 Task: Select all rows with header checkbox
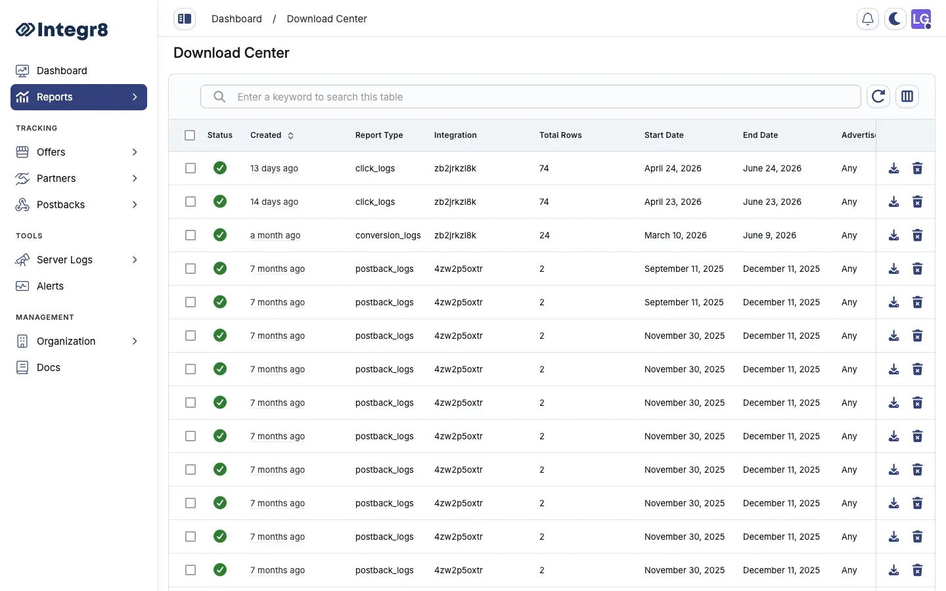point(190,135)
